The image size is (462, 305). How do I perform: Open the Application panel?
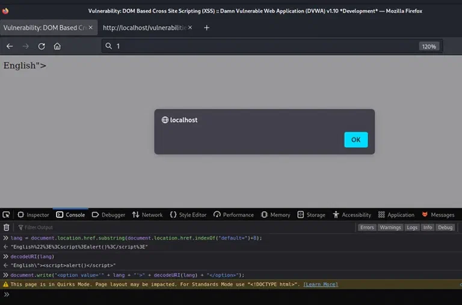(x=396, y=215)
